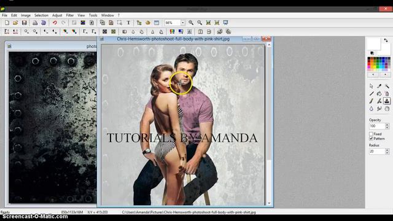Save image with the floppy disk icon
The image size is (393, 221).
[x=25, y=23]
